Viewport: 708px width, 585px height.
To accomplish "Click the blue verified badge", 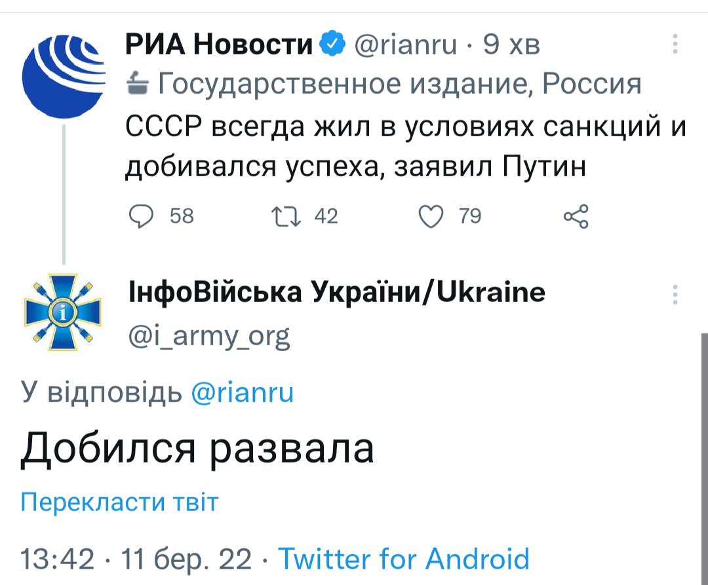I will pos(332,45).
